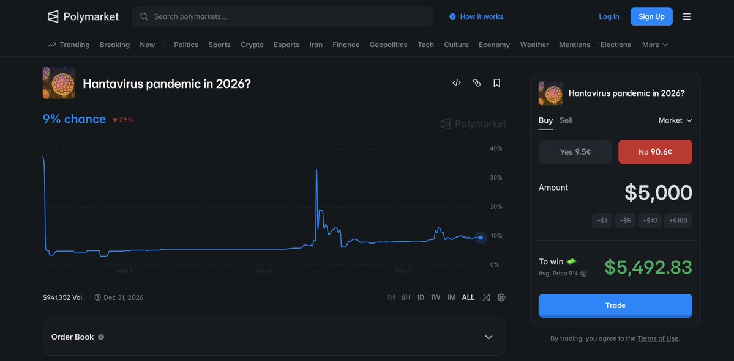Open the Culture category
734x361 pixels.
pyautogui.click(x=457, y=45)
